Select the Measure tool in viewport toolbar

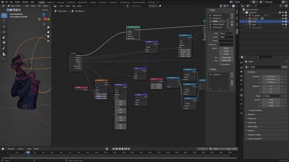click(x=4, y=54)
